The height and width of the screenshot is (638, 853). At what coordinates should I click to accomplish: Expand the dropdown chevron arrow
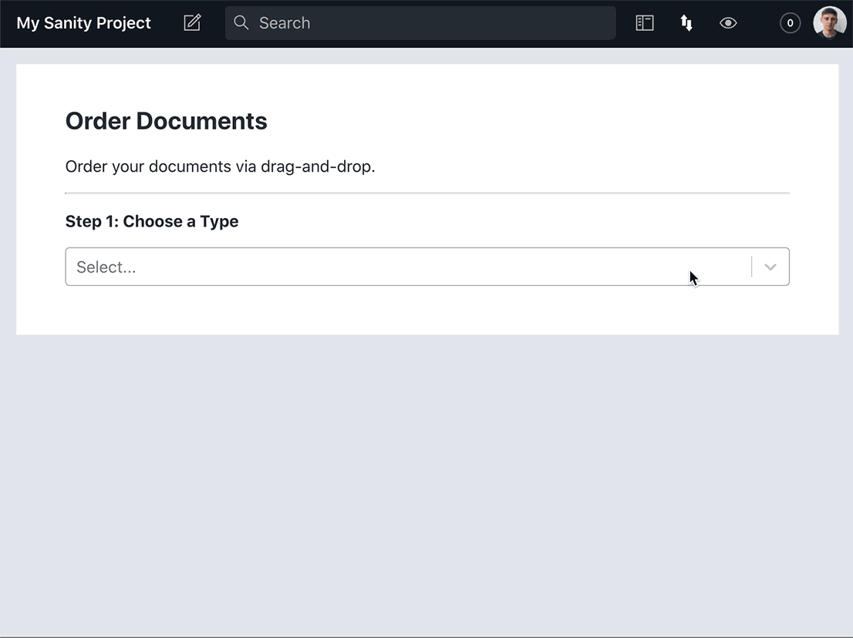(x=770, y=267)
